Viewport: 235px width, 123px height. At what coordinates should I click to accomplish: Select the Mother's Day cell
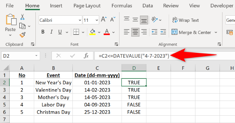click(53, 97)
